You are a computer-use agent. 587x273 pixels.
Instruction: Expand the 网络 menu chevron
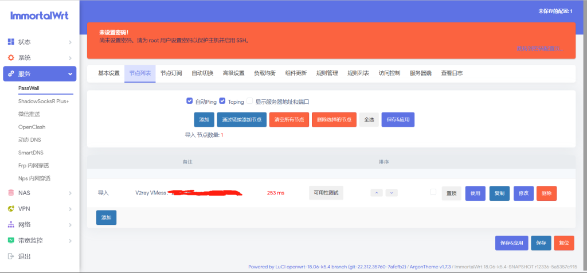[70, 224]
